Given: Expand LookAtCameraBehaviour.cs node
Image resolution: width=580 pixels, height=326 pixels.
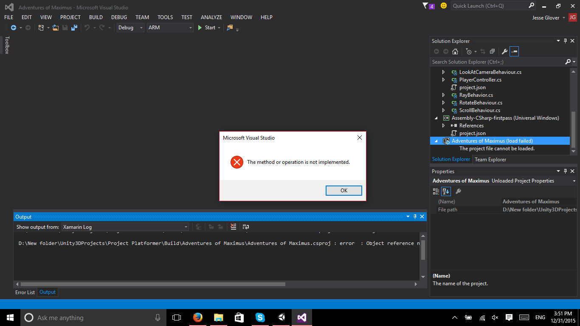Looking at the screenshot, I should click(444, 72).
